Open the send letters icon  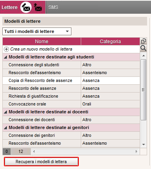click(38, 7)
